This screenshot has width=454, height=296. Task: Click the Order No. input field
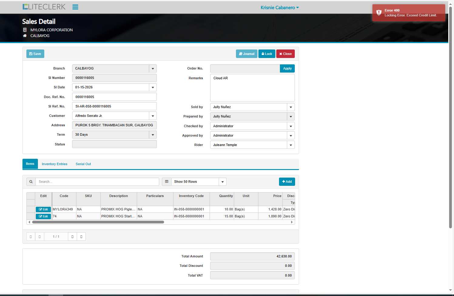[245, 69]
